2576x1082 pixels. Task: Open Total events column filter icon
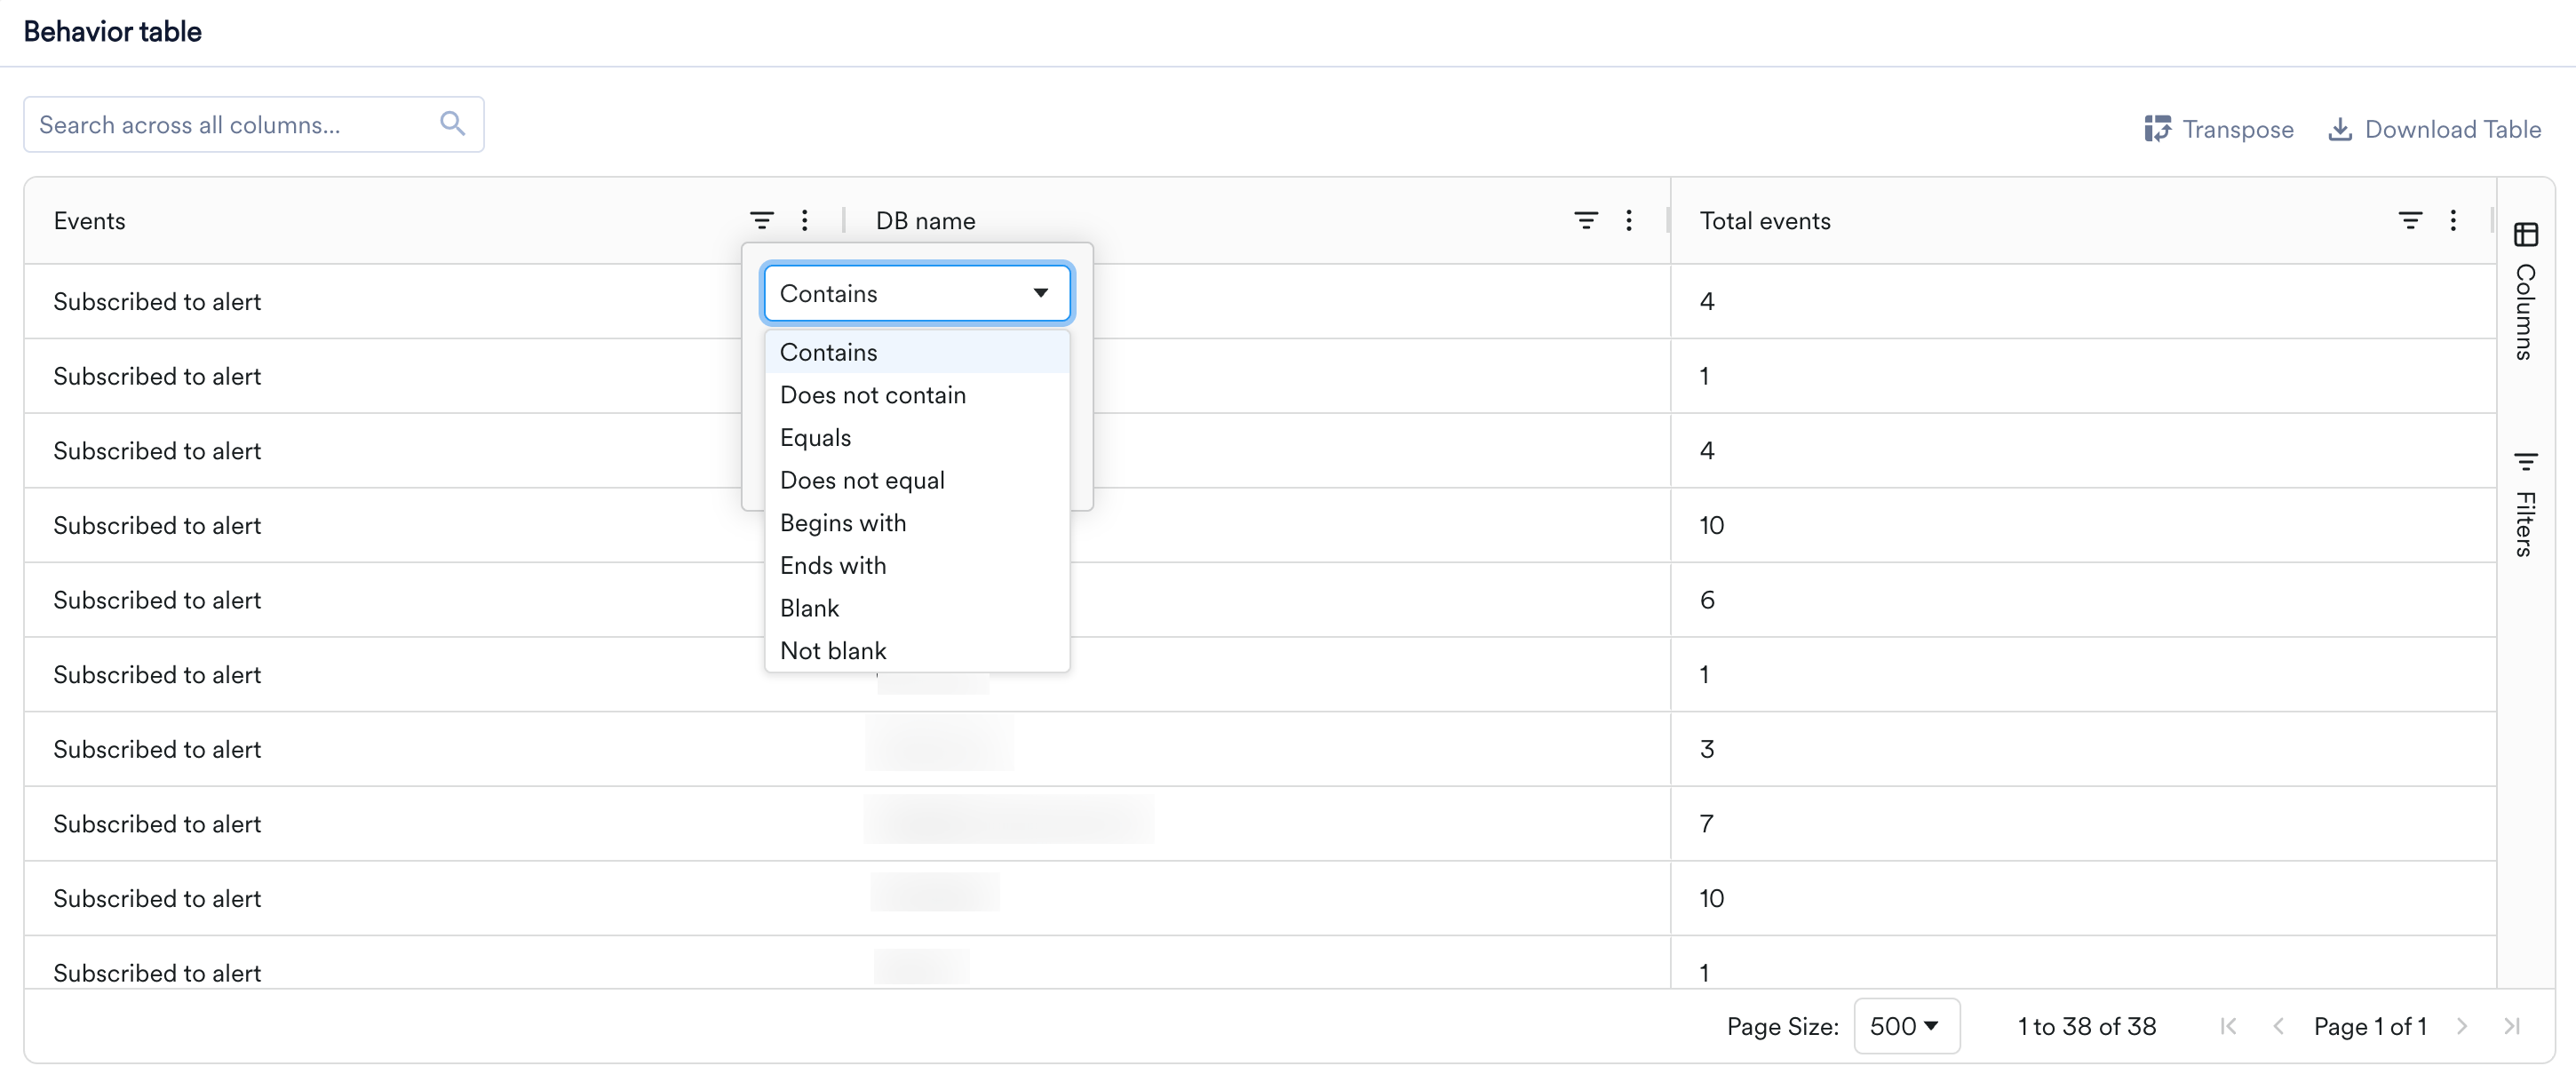point(2410,220)
